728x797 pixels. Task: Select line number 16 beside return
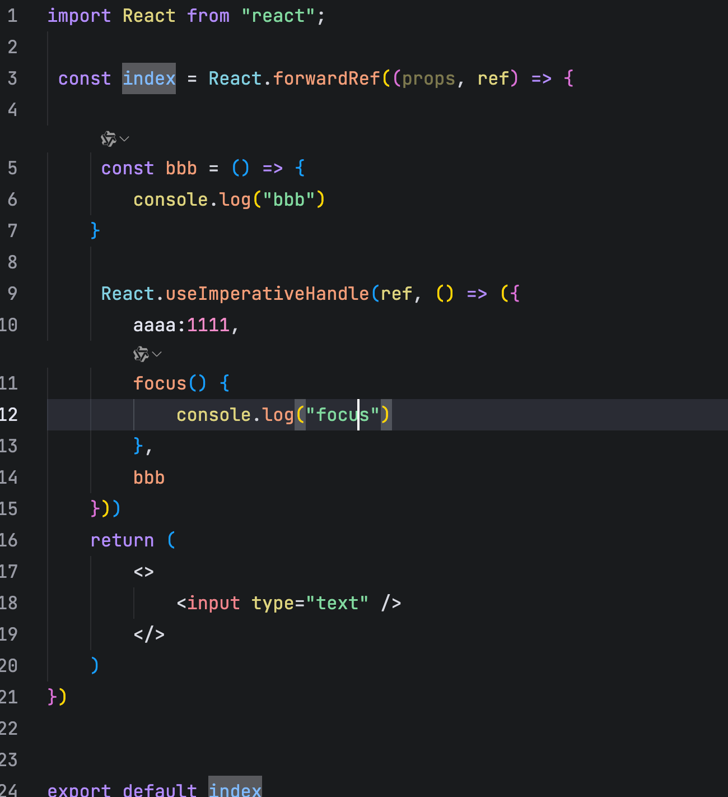pyautogui.click(x=9, y=540)
